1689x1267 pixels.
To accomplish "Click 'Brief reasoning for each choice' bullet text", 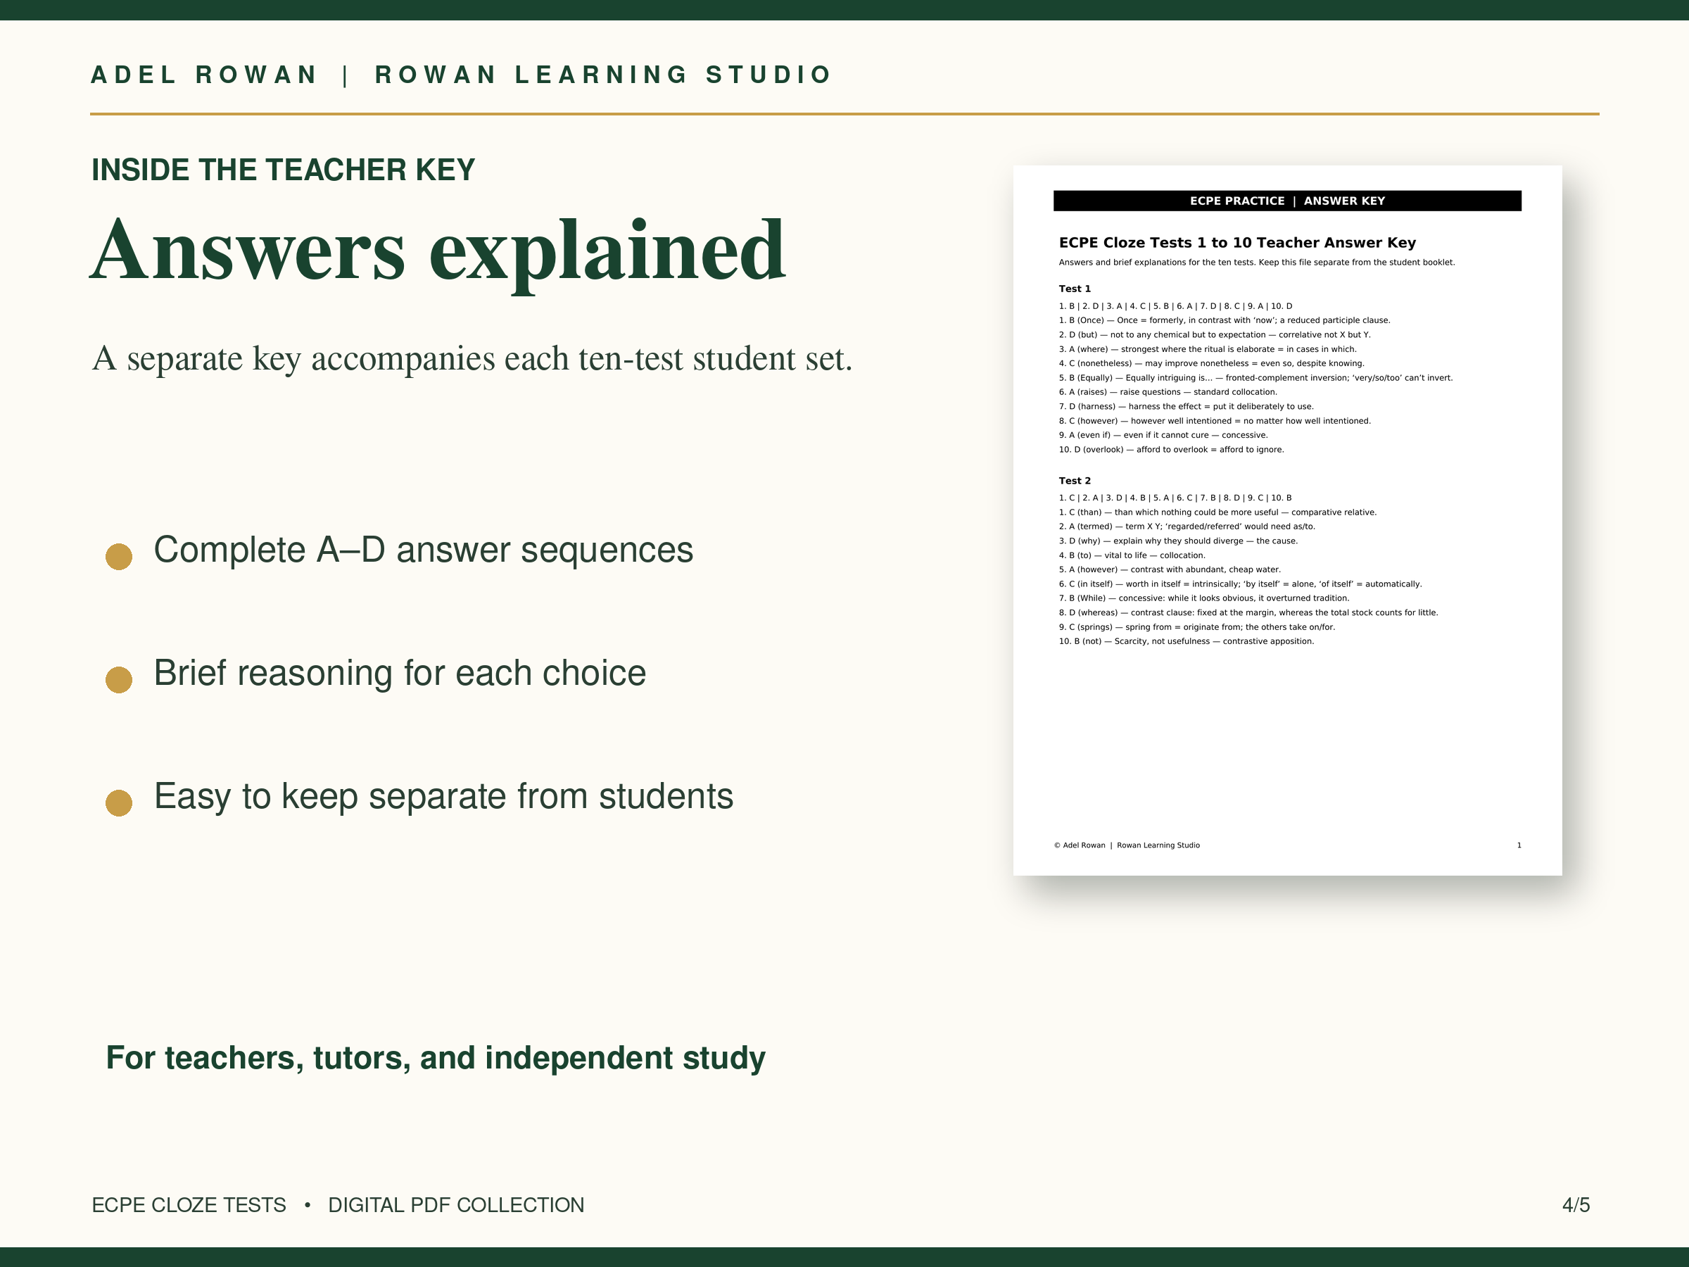I will (399, 673).
